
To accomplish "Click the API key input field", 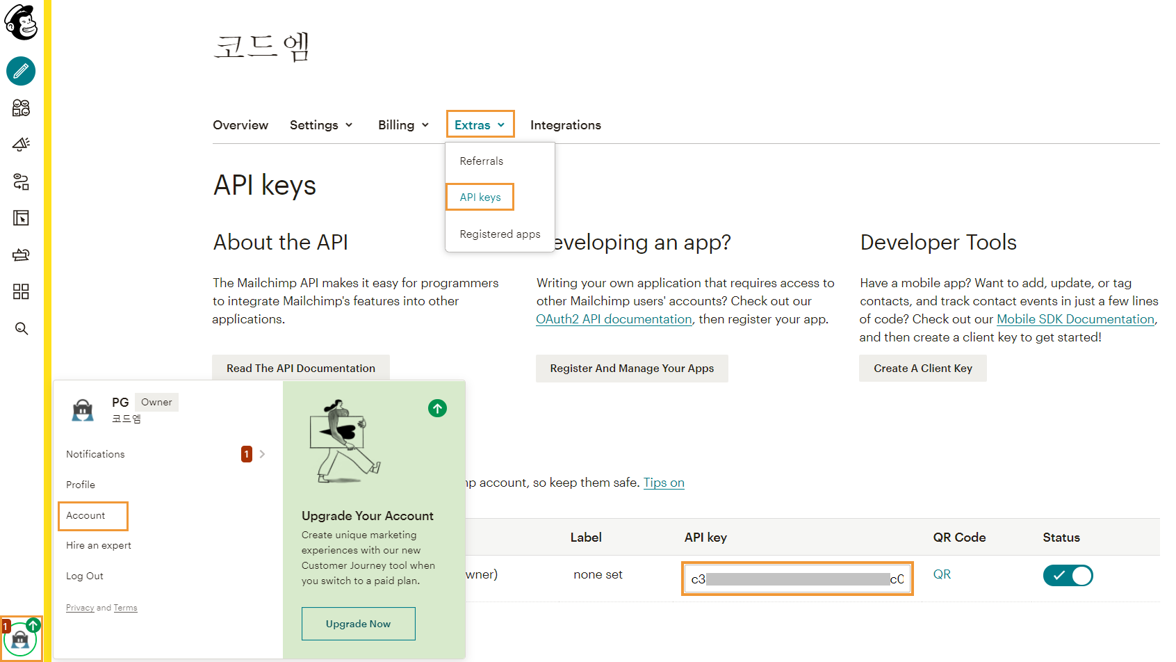I will click(x=797, y=579).
